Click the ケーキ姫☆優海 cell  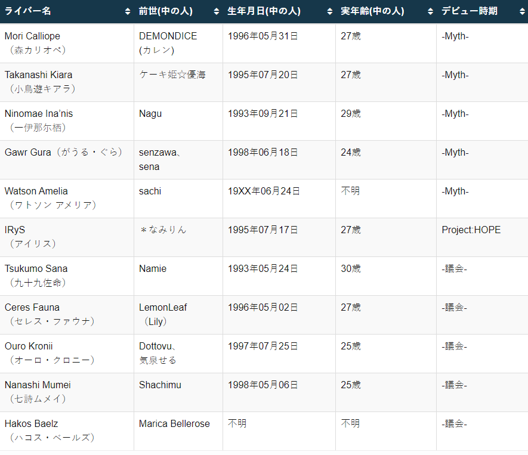pos(178,82)
